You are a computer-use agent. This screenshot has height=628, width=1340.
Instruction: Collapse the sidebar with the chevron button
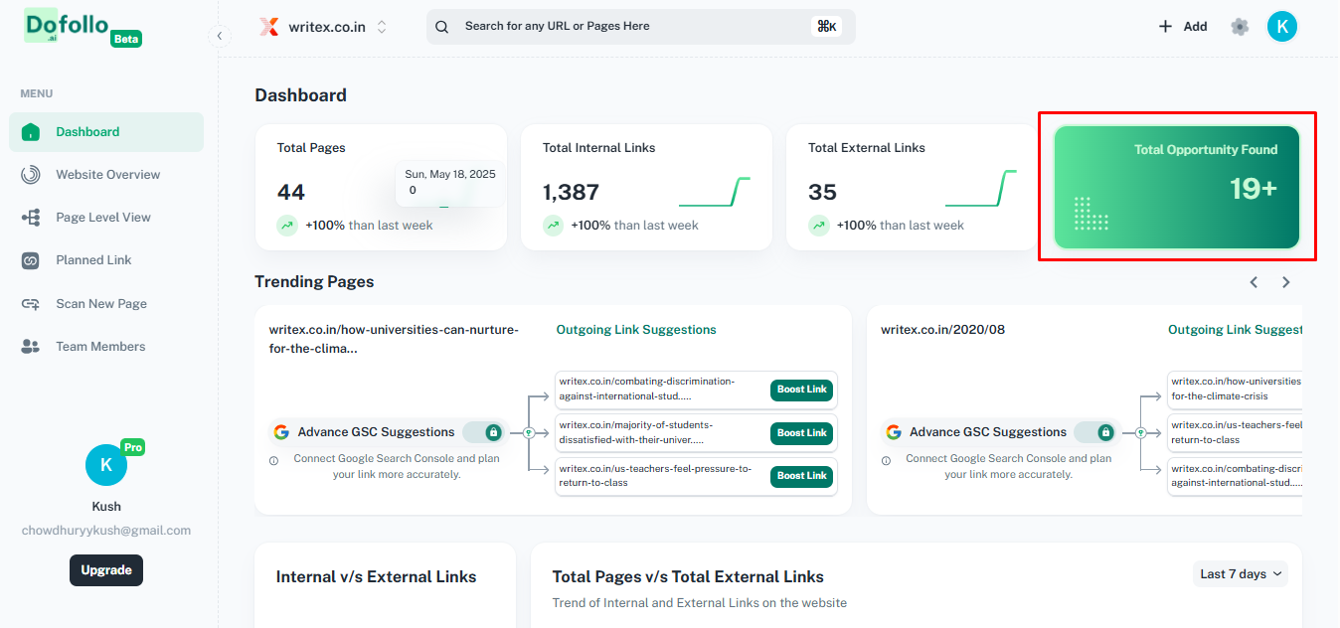click(221, 36)
